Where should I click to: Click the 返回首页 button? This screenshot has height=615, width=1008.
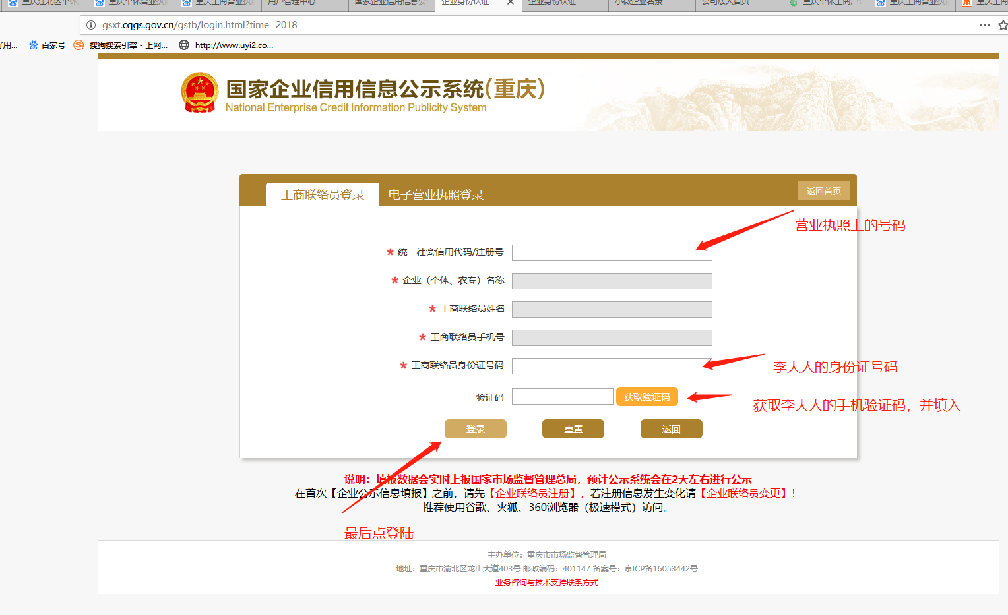[x=823, y=191]
